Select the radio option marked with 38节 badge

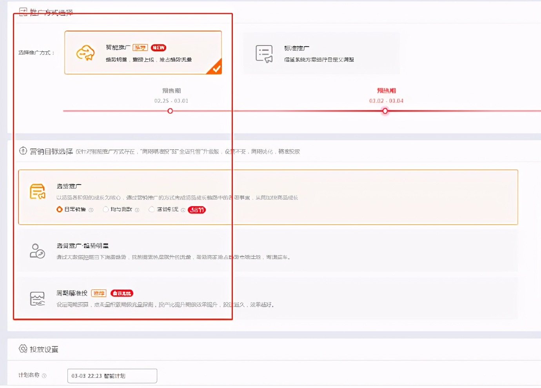pos(152,210)
